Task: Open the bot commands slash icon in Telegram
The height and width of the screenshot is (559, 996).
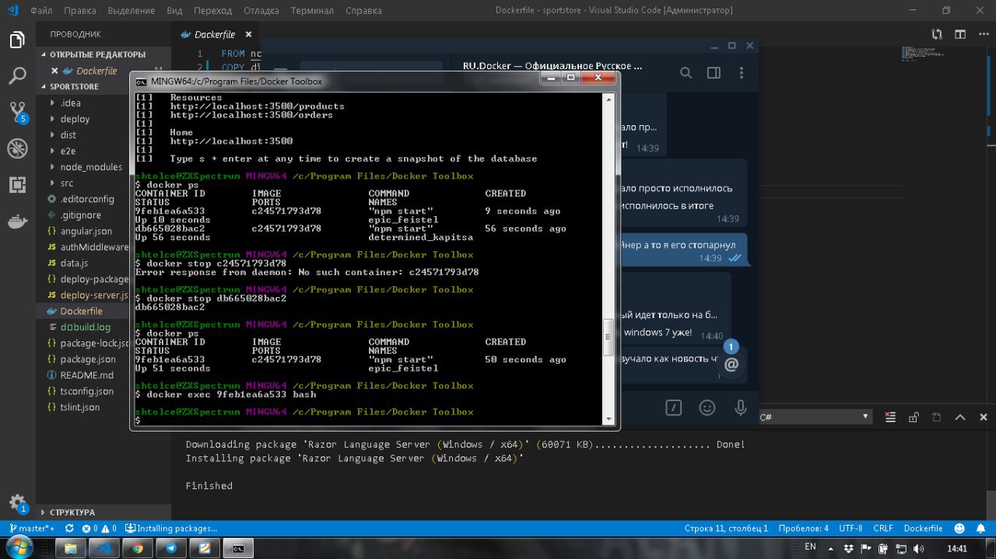Action: tap(674, 407)
